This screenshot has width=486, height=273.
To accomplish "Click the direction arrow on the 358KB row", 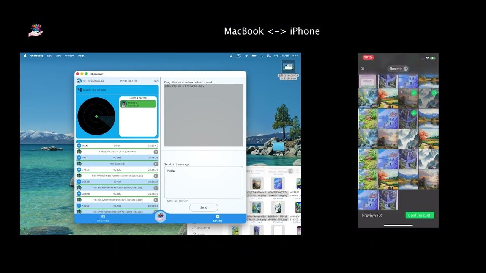I will 79,194.
